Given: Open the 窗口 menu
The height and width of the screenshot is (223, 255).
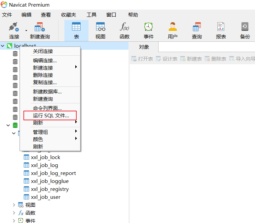Looking at the screenshot, I should click(111, 15).
